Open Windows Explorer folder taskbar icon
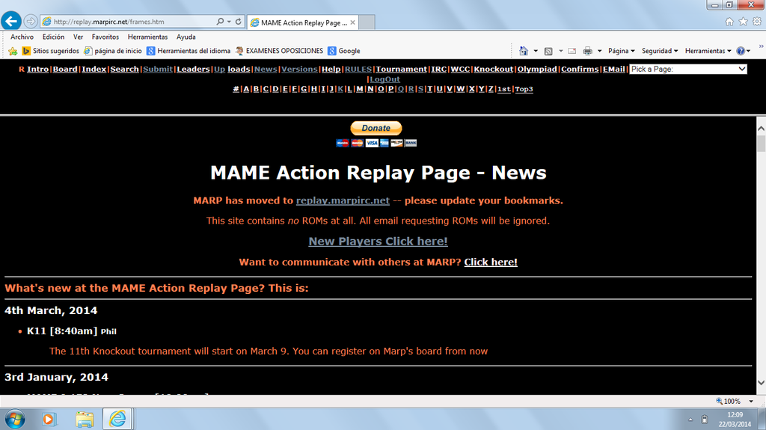Viewport: 766px width, 430px height. pyautogui.click(x=85, y=420)
